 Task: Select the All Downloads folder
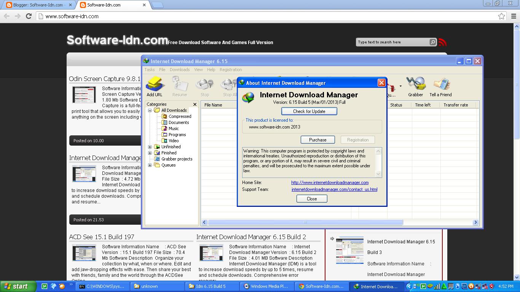[171, 110]
